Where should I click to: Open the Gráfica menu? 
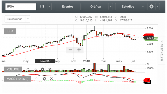(96, 7)
